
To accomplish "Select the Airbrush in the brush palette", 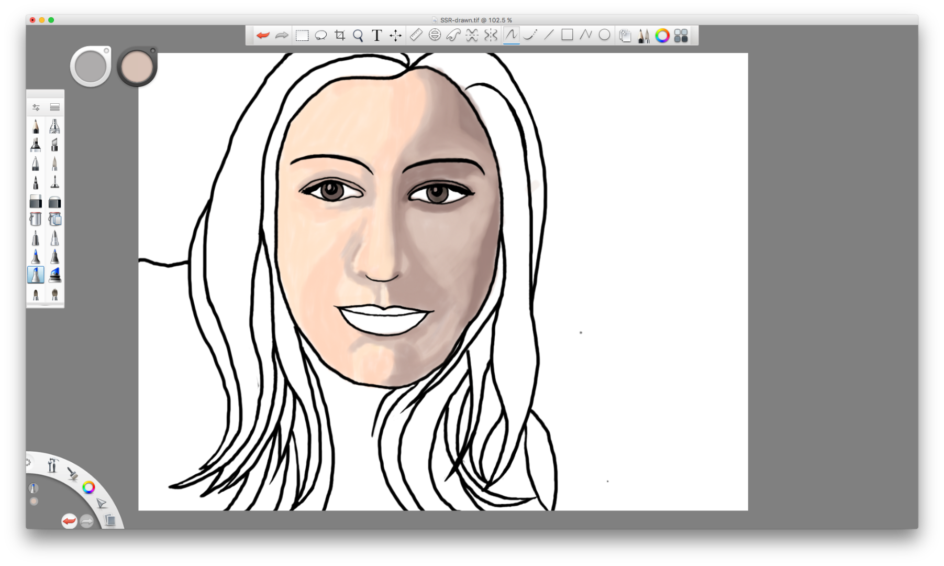I will pyautogui.click(x=54, y=126).
